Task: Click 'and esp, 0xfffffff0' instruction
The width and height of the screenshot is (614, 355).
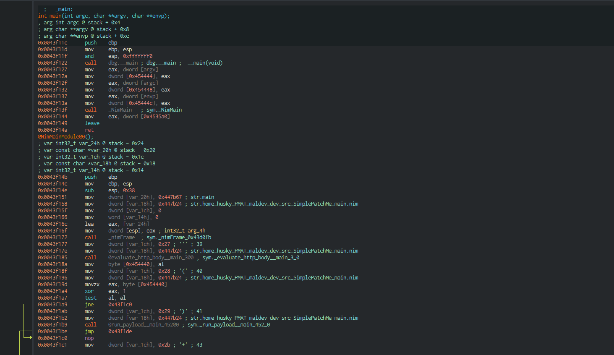Action: tap(118, 56)
